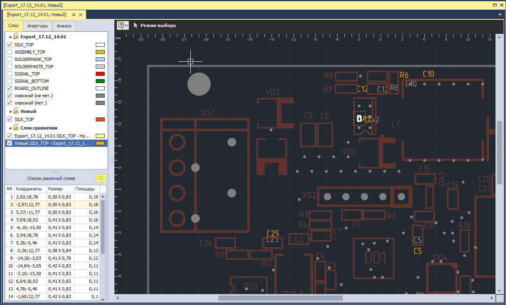Click the question-mark help icon in canvas toolbar
The width and height of the screenshot is (506, 305).
122,25
